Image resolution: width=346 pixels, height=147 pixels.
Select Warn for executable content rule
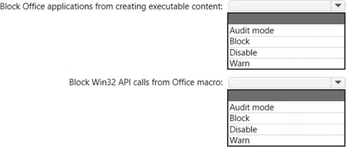tap(287, 64)
